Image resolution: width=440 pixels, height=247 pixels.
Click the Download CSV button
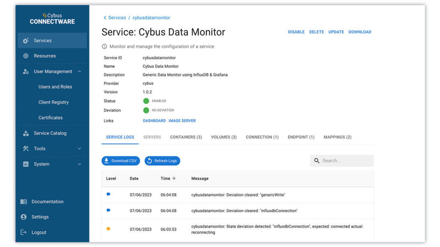120,160
